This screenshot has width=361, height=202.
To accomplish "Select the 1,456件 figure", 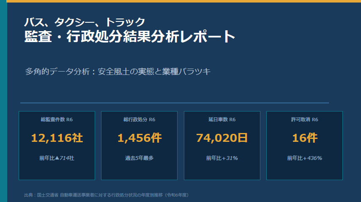I will [139, 138].
